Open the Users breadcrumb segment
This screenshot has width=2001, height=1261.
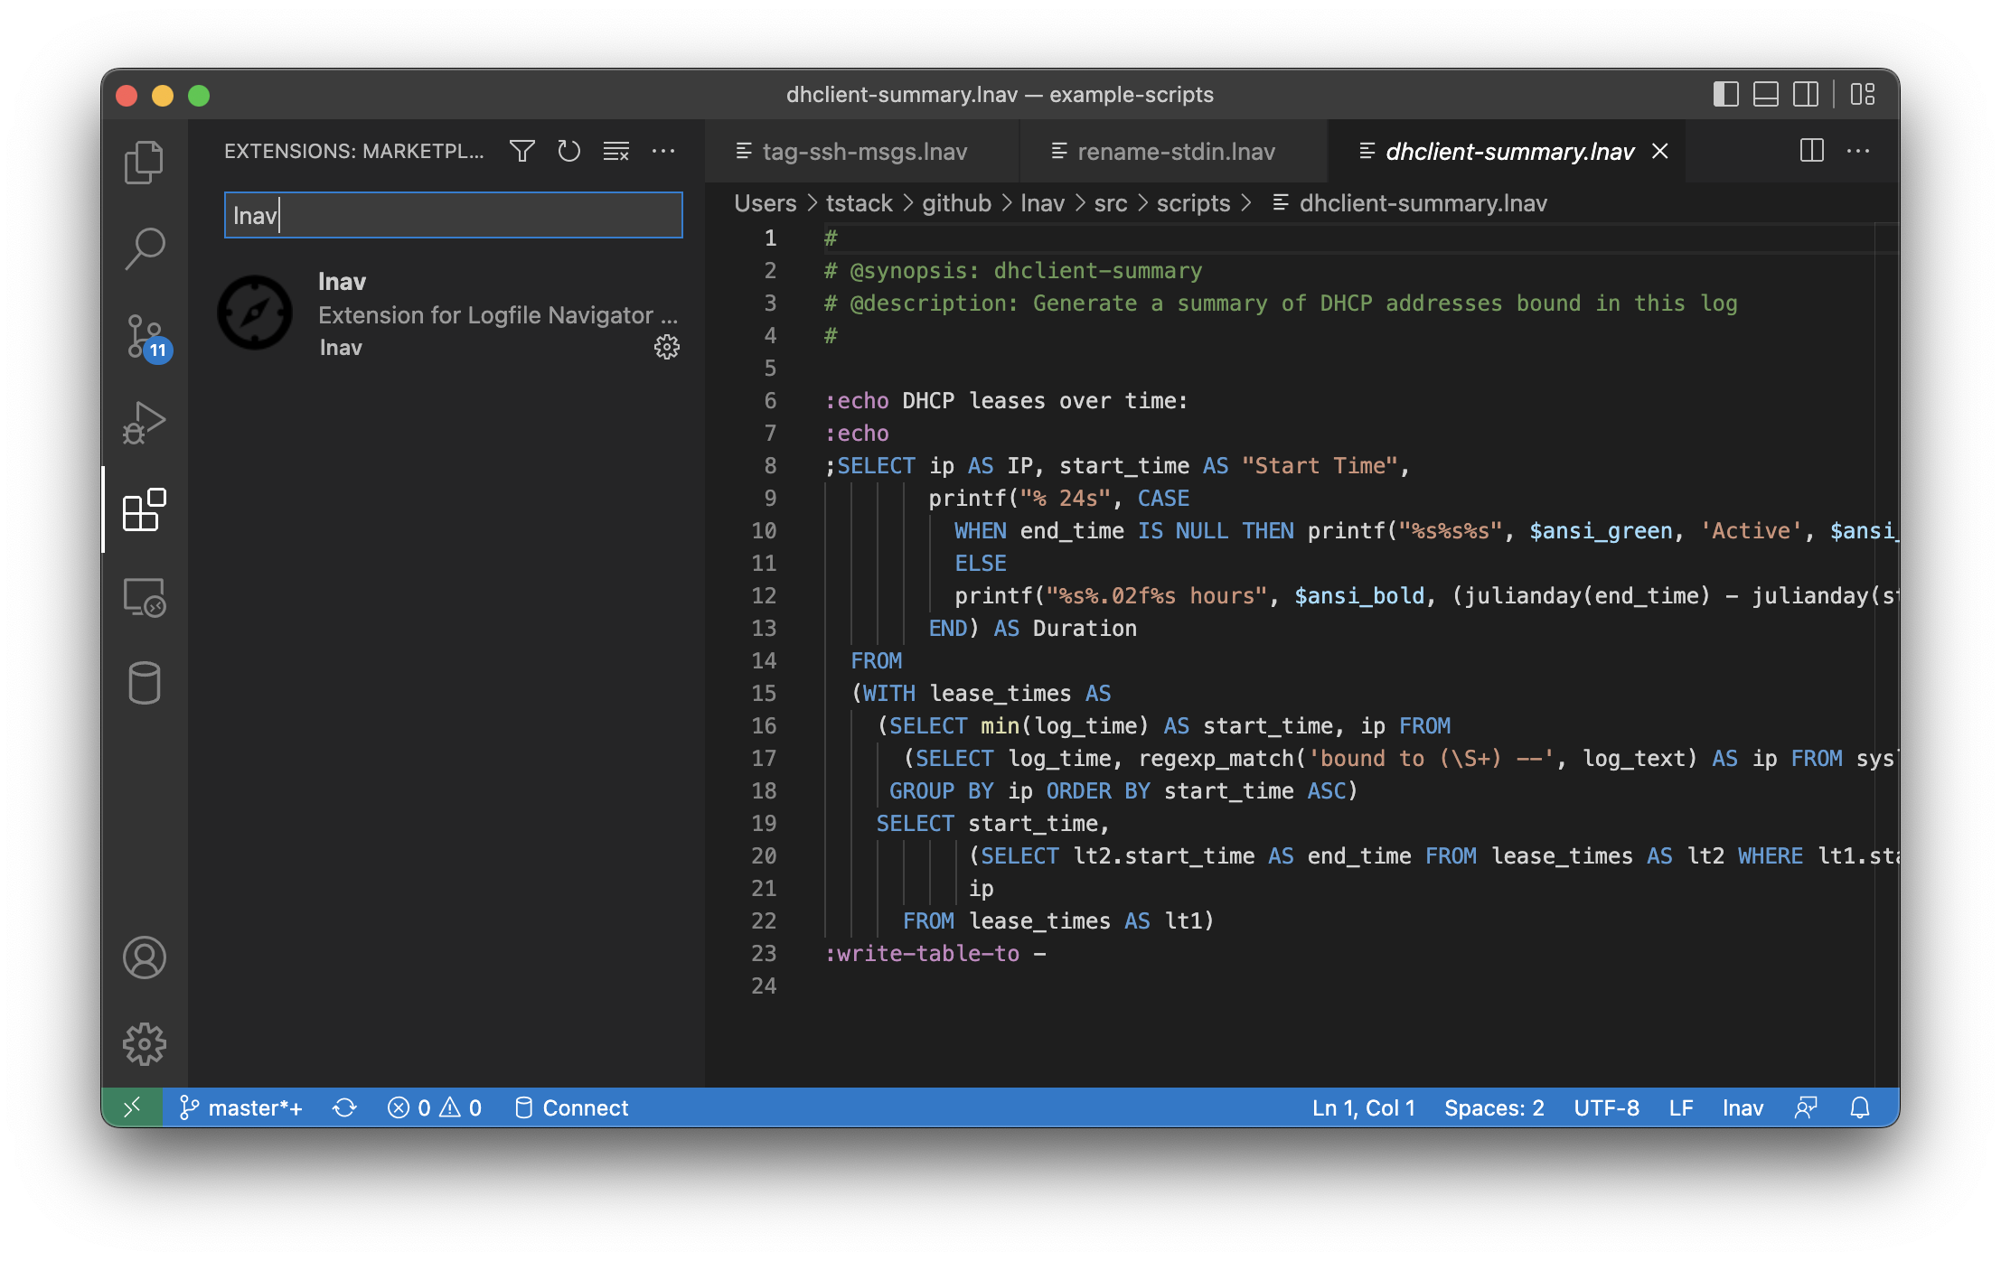click(x=765, y=203)
